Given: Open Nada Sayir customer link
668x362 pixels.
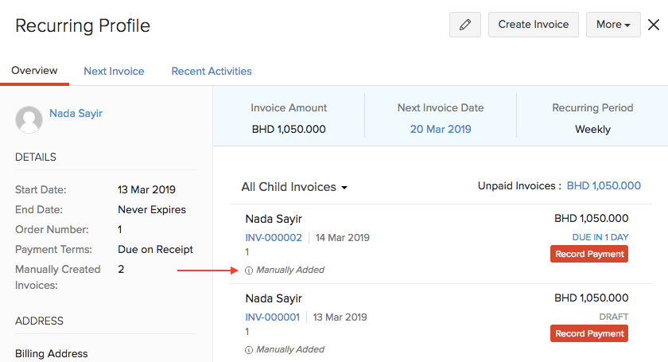Looking at the screenshot, I should pyautogui.click(x=76, y=113).
